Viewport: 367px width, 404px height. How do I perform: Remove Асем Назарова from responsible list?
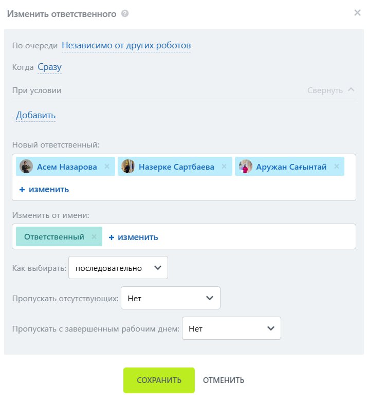[107, 167]
